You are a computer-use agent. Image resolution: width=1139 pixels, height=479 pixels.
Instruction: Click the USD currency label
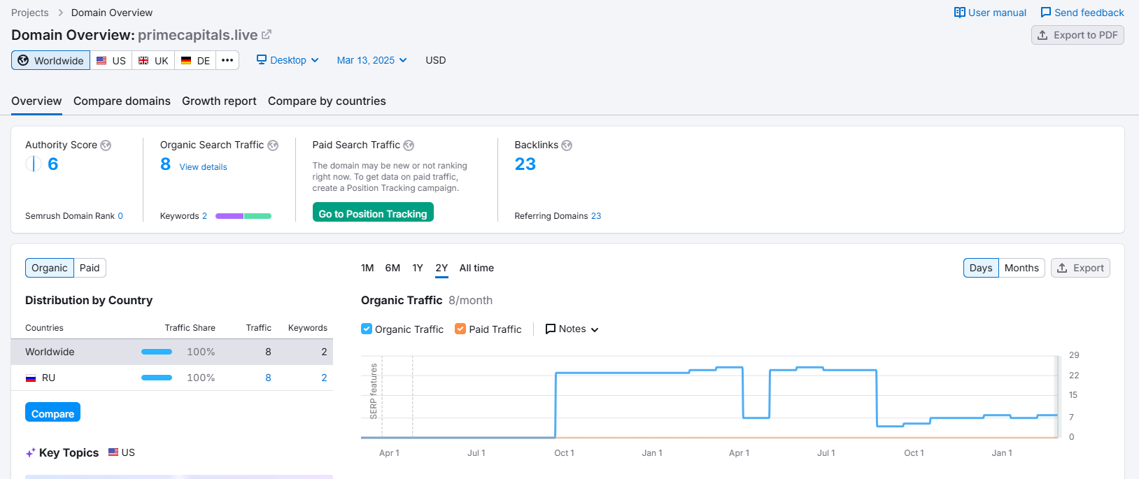click(435, 60)
